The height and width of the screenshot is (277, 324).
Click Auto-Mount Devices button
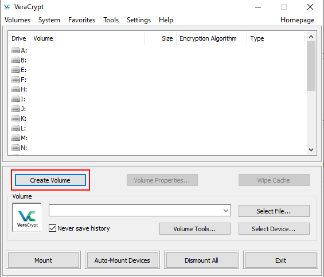(x=122, y=260)
